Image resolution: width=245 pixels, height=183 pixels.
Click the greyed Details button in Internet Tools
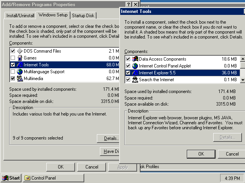[x=227, y=137]
